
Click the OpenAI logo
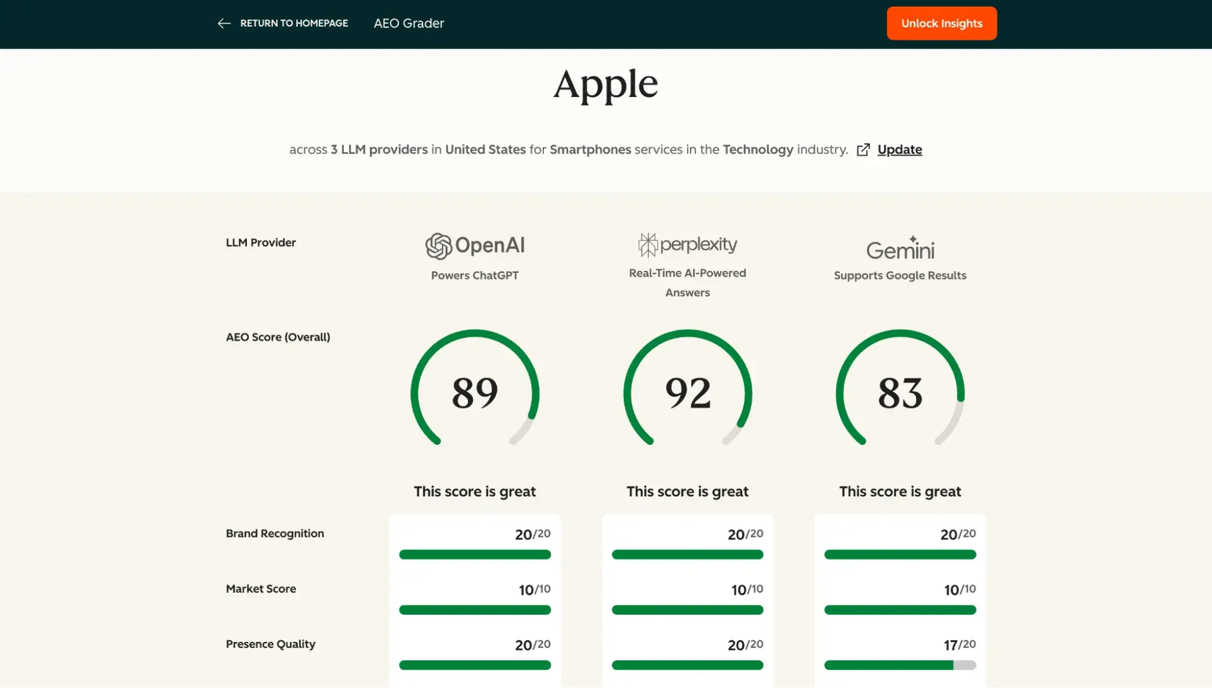[x=475, y=245]
